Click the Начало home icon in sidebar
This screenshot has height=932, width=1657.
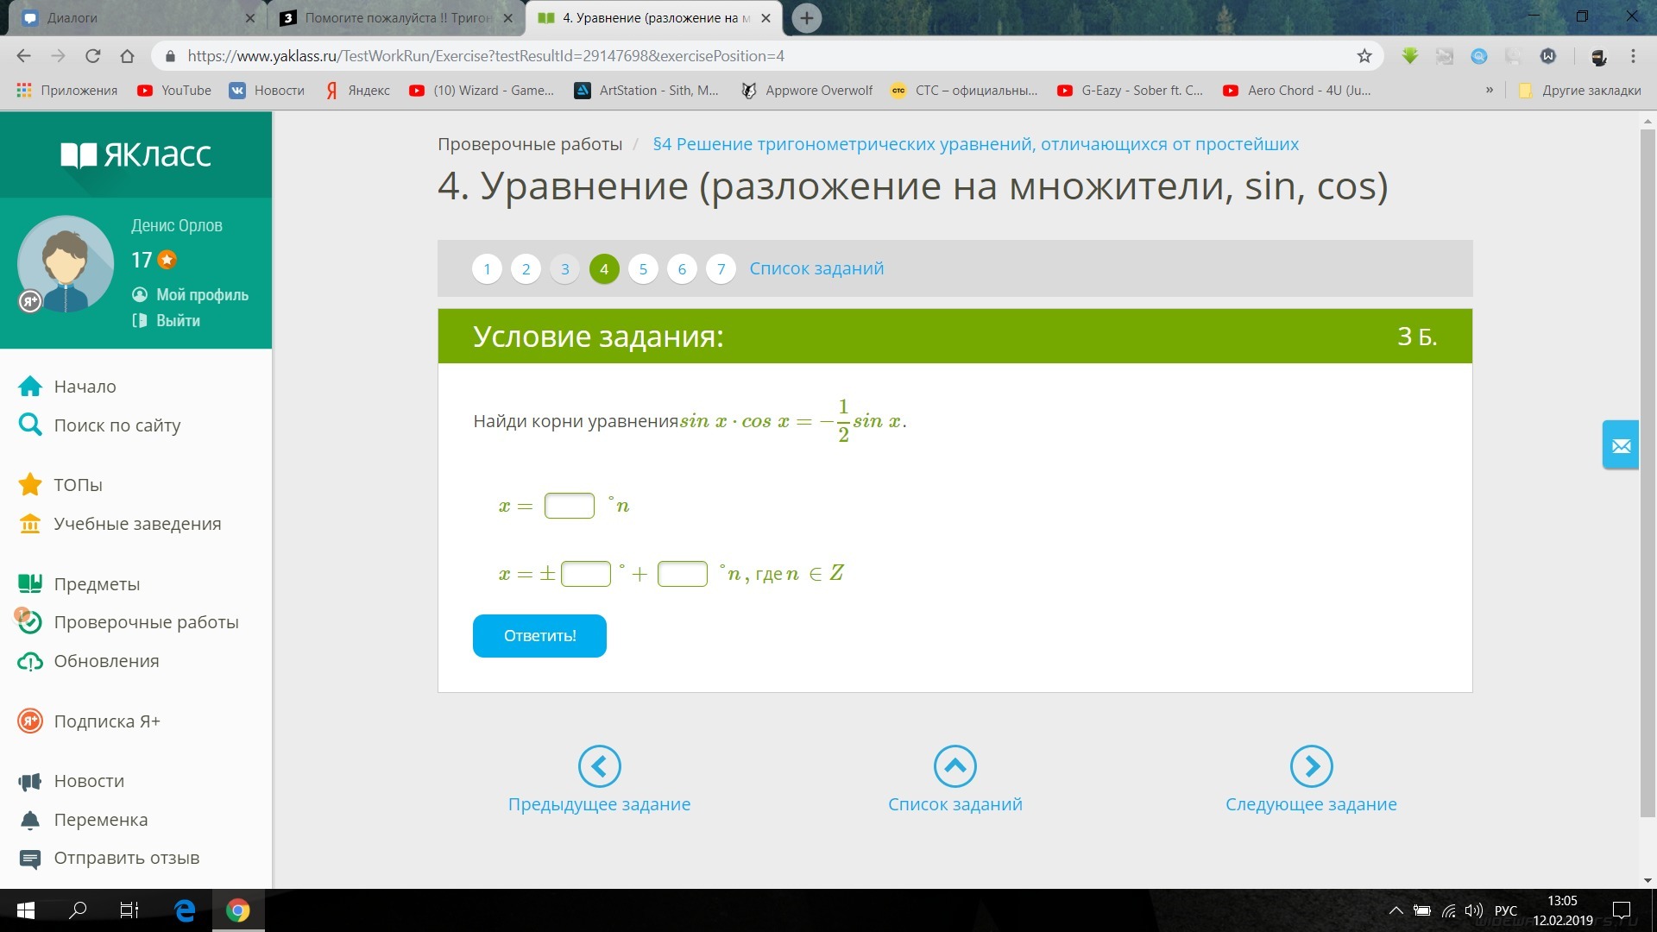pyautogui.click(x=30, y=387)
